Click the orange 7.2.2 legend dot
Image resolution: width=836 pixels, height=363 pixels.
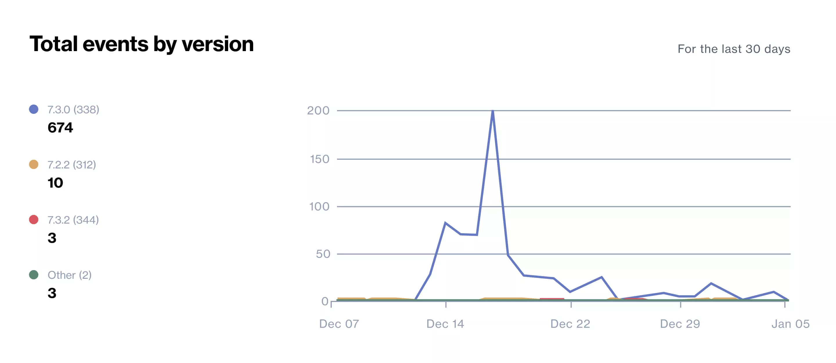[x=34, y=165]
